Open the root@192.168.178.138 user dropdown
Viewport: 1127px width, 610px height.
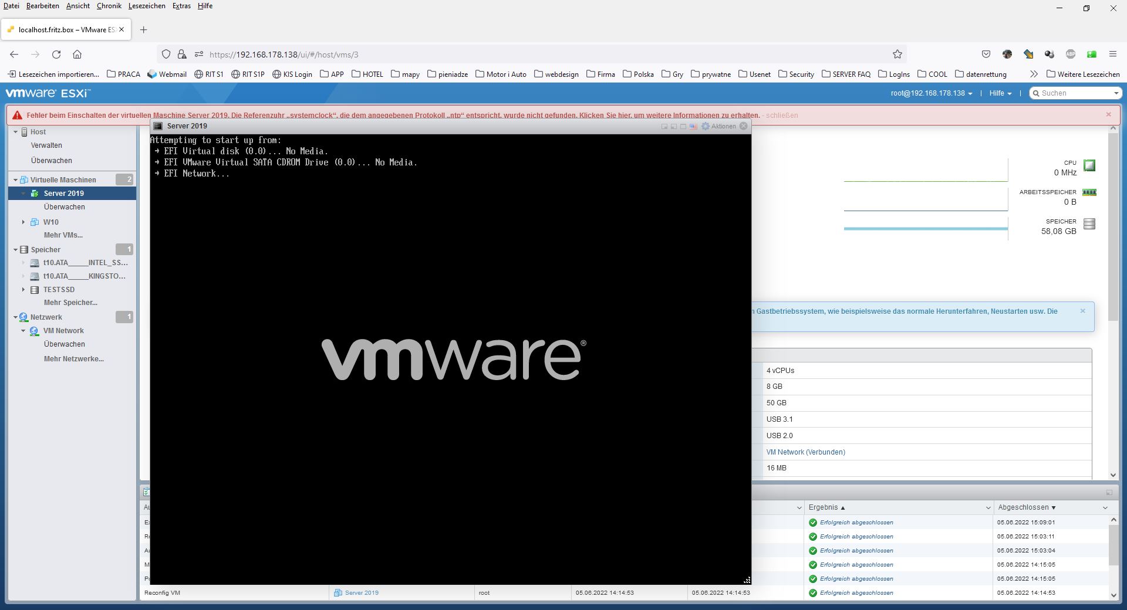930,93
